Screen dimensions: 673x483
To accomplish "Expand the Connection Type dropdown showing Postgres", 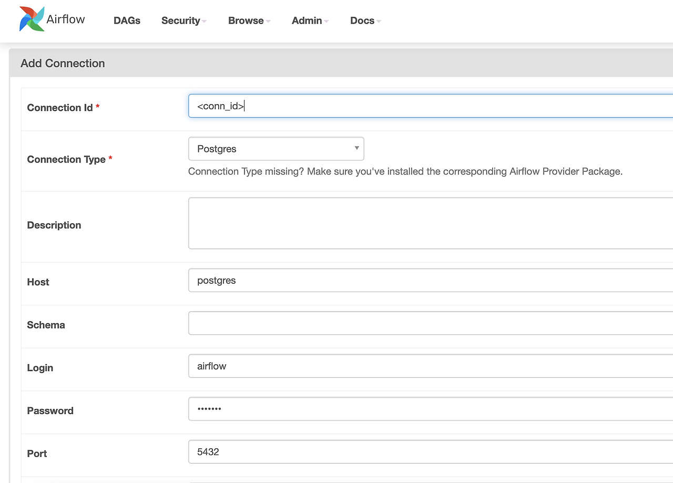I will click(x=276, y=149).
